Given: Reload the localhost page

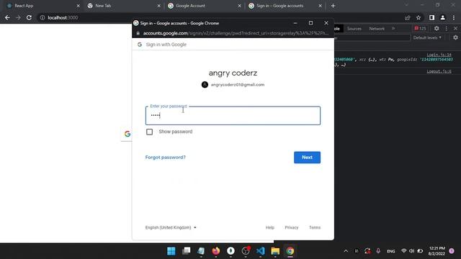Looking at the screenshot, I should click(29, 17).
